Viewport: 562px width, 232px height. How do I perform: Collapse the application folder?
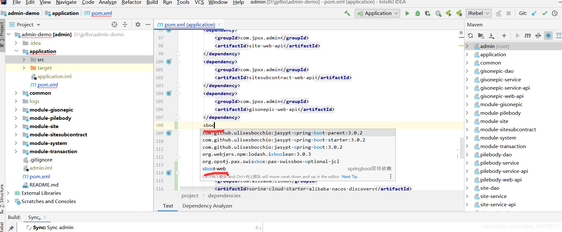(x=17, y=51)
